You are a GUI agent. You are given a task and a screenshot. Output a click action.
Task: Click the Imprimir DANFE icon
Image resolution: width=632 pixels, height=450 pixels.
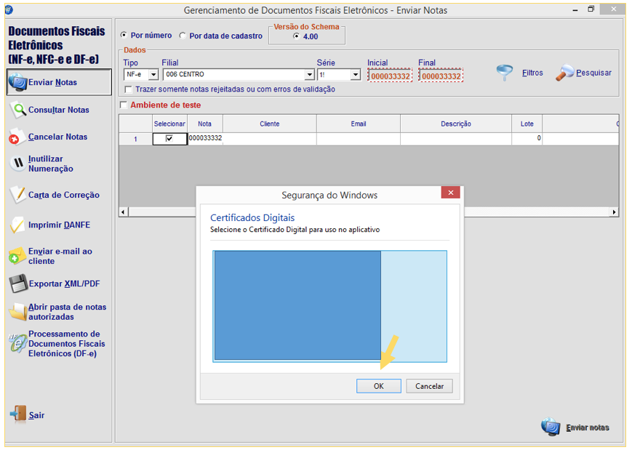pyautogui.click(x=17, y=225)
